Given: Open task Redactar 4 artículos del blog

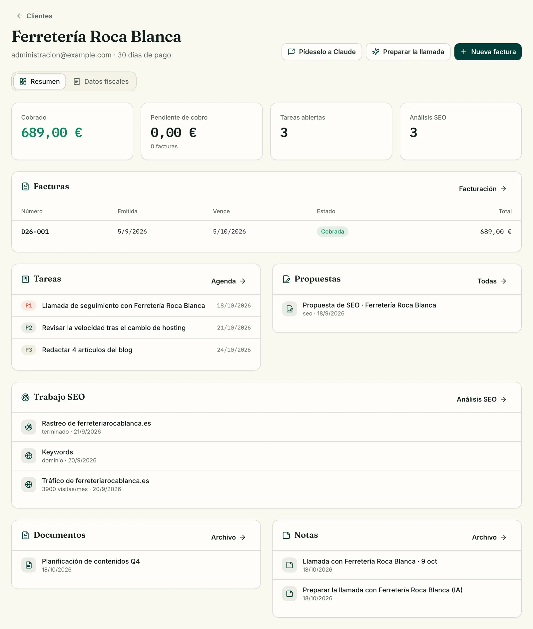Looking at the screenshot, I should 136,350.
